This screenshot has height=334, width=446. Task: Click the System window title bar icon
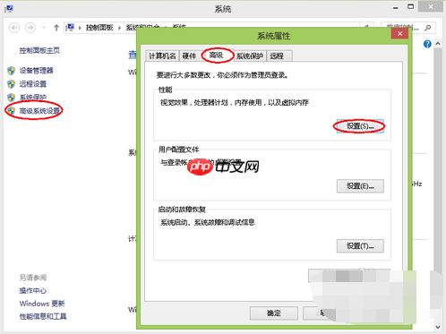coord(9,9)
